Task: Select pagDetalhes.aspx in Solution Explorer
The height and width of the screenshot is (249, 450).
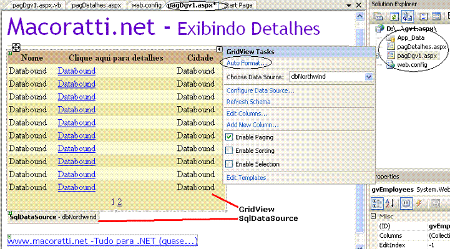Action: (421, 46)
